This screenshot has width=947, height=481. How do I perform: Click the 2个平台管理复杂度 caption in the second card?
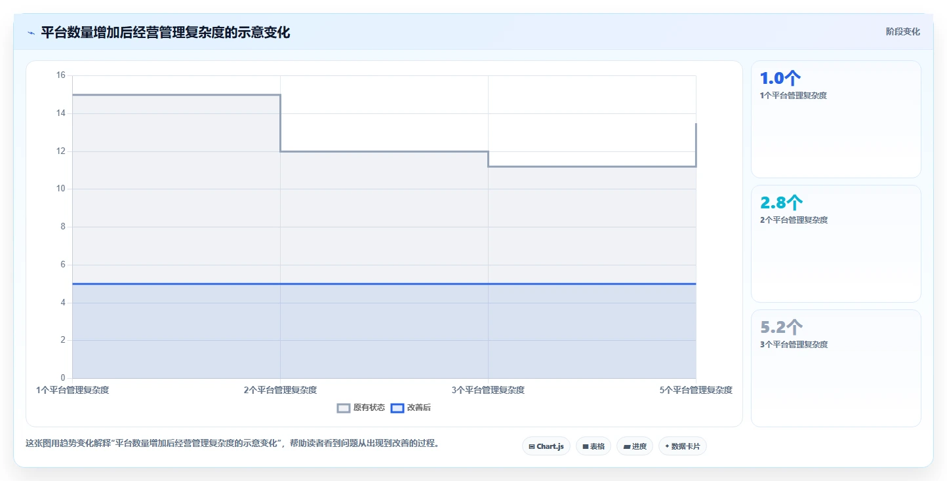coord(794,220)
